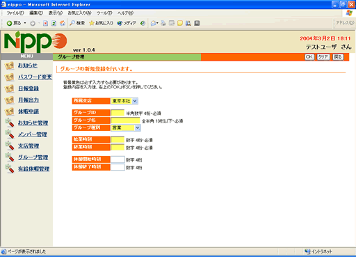Screen dimensions: 356x257
Task: Click the tool icon beside 支店管理
Action: click(x=10, y=146)
